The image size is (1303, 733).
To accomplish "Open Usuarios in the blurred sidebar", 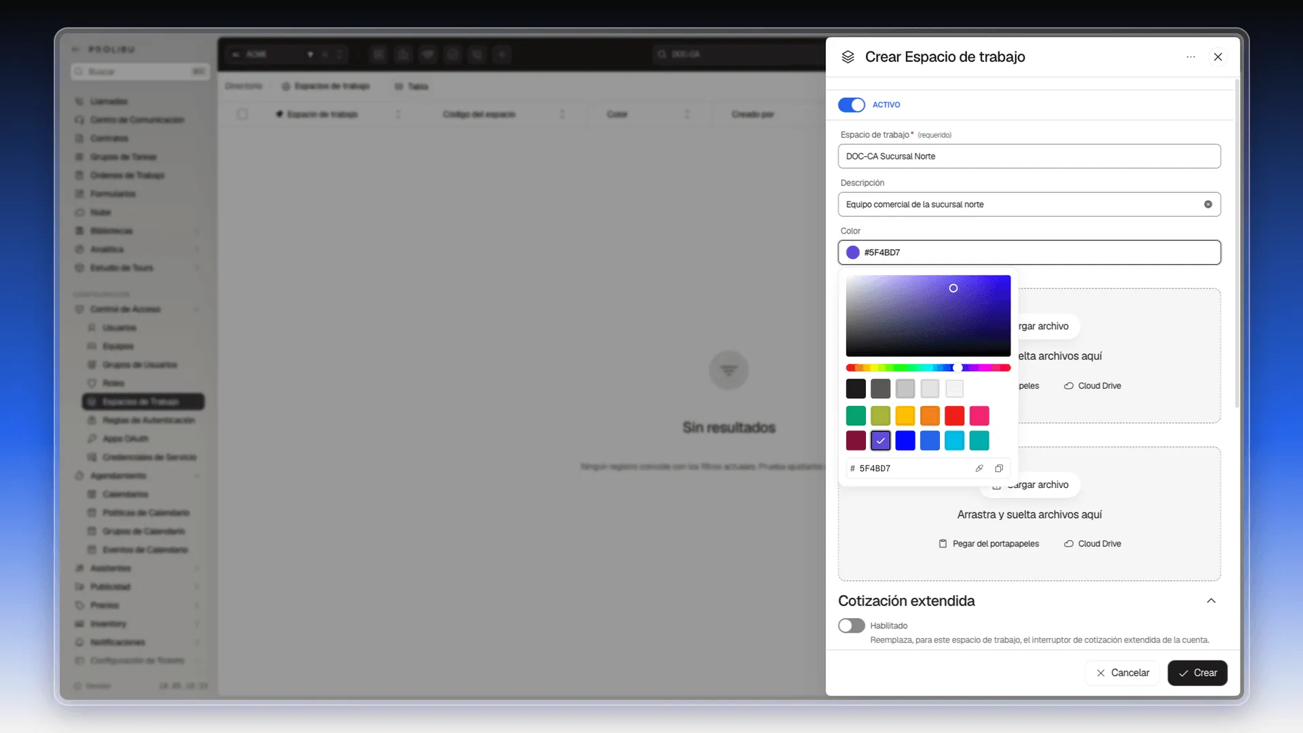I will coord(119,328).
